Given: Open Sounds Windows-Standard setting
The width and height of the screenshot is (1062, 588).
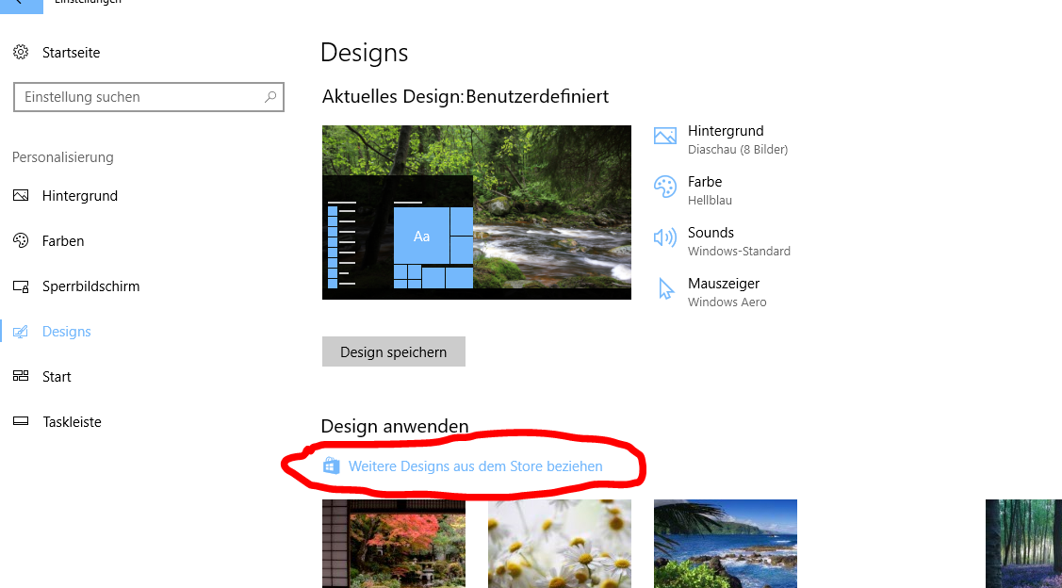Looking at the screenshot, I should tap(739, 241).
